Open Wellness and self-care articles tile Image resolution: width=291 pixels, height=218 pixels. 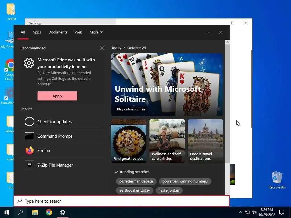click(x=167, y=141)
